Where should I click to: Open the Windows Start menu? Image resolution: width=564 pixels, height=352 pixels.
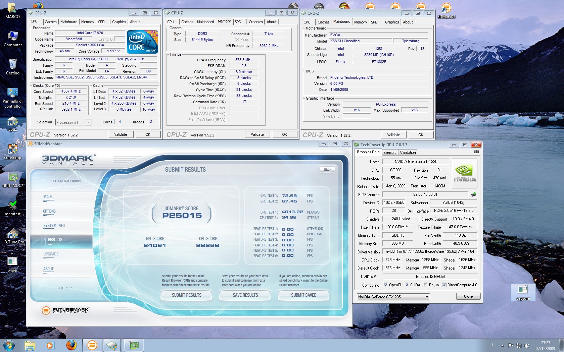(x=9, y=345)
